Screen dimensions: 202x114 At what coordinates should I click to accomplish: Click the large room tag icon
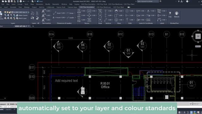(x=79, y=20)
